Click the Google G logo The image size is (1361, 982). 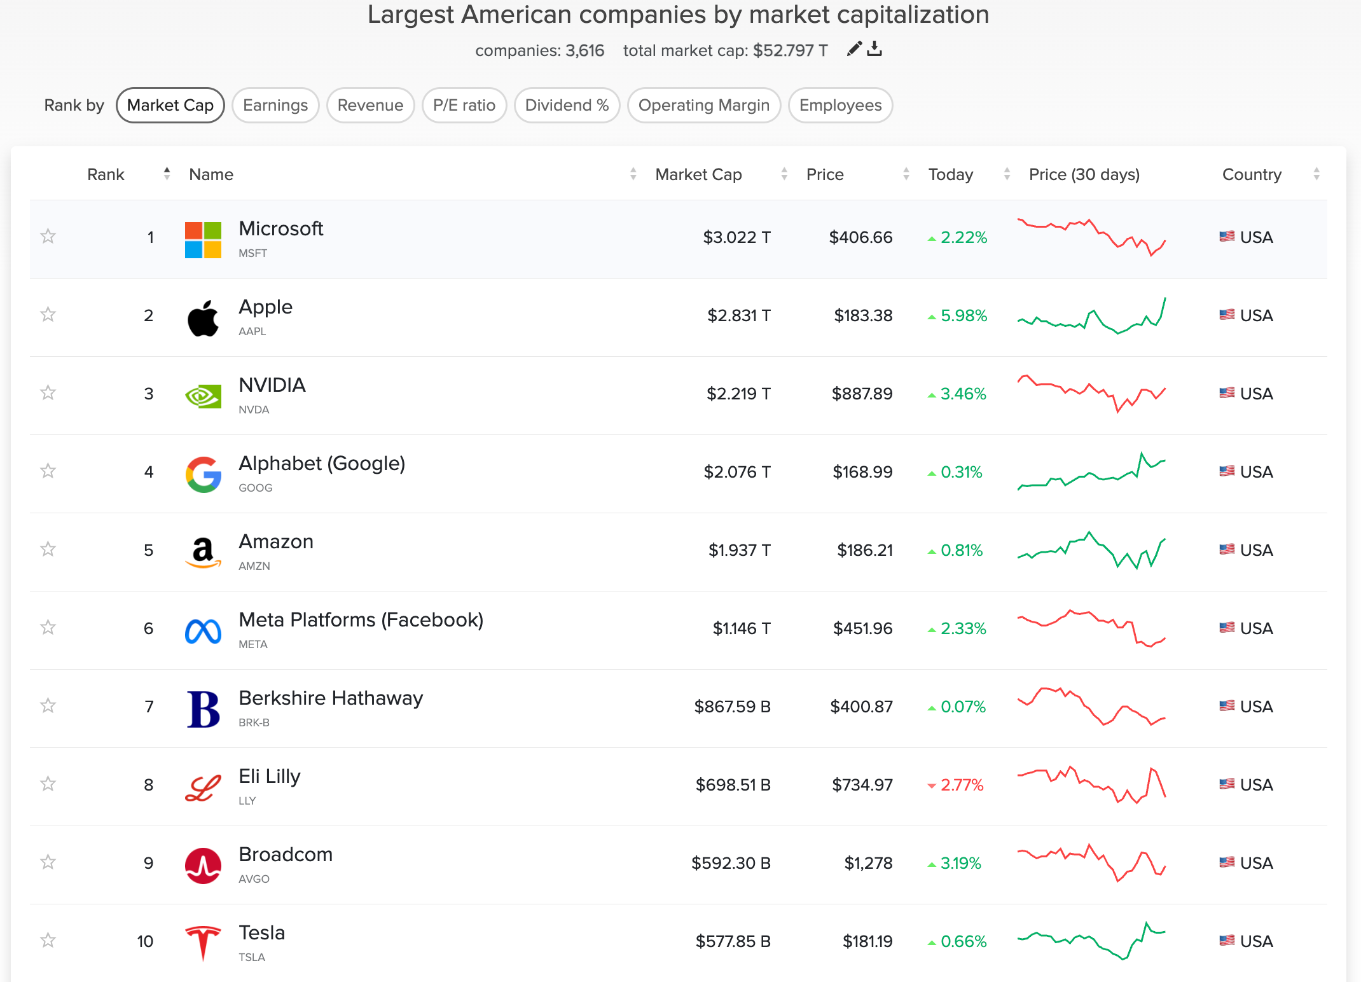click(203, 474)
